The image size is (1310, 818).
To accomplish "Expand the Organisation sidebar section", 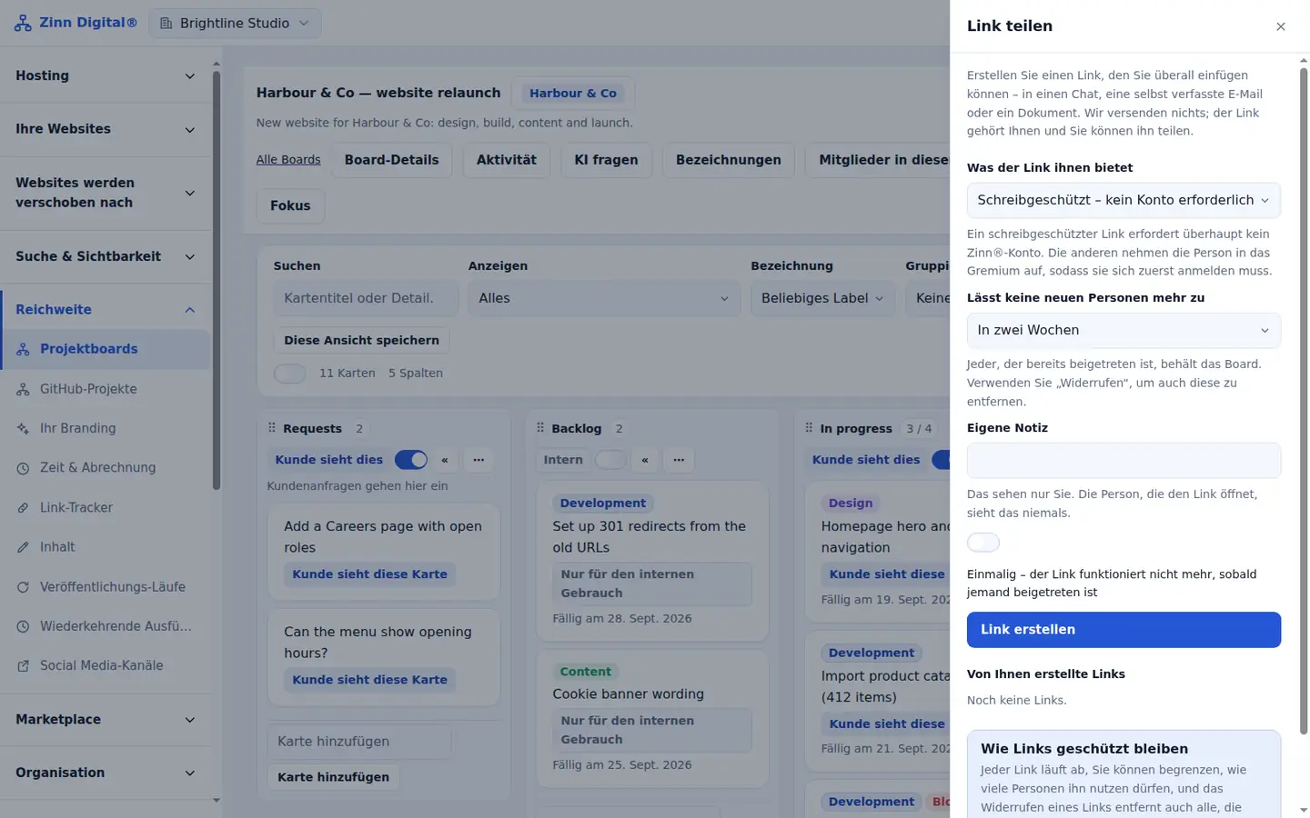I will tap(106, 773).
